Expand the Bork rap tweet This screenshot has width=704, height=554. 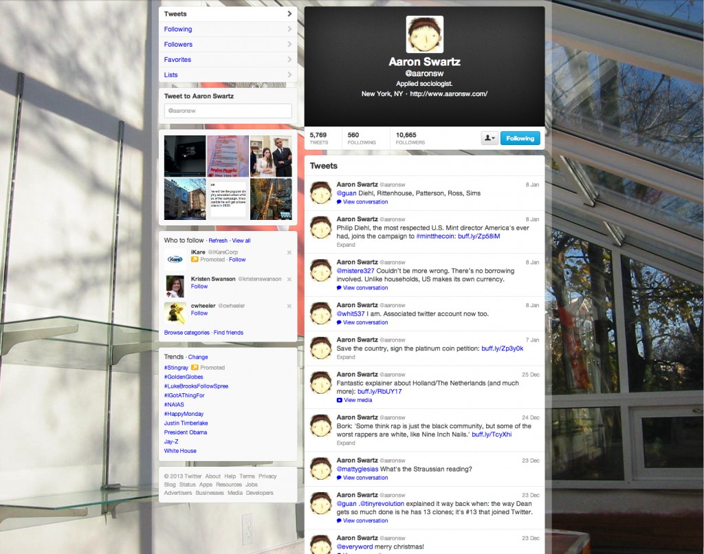[x=346, y=443]
